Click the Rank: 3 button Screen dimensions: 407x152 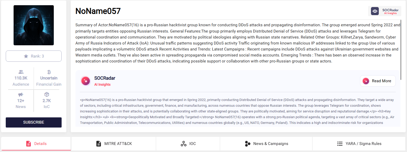point(34,56)
